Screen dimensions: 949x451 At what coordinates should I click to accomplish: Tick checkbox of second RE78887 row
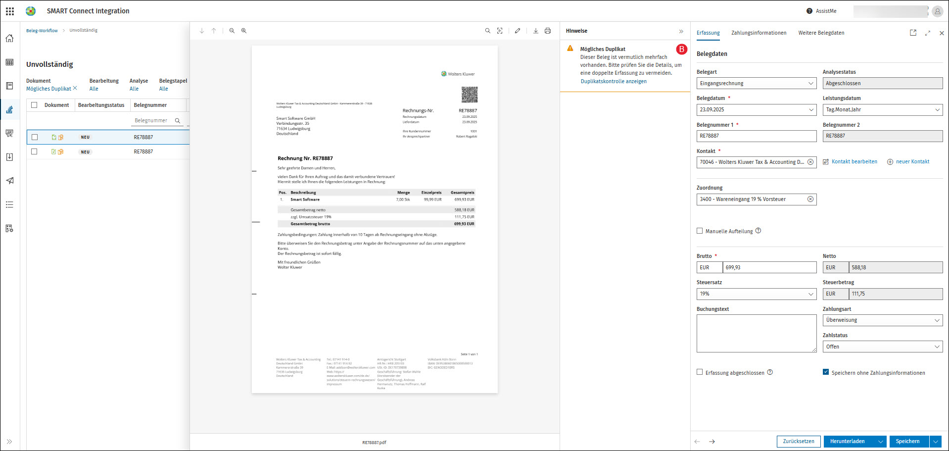[35, 151]
